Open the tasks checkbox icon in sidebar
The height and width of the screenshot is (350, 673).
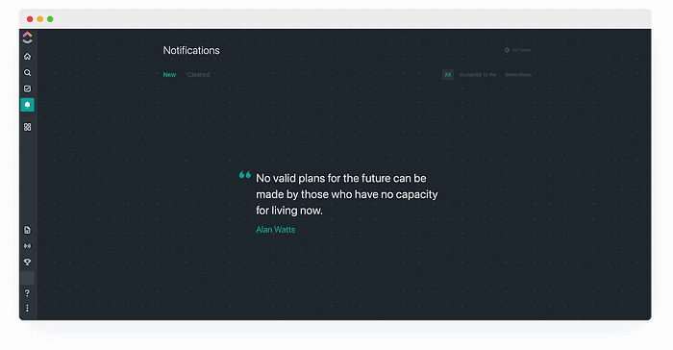coord(27,88)
